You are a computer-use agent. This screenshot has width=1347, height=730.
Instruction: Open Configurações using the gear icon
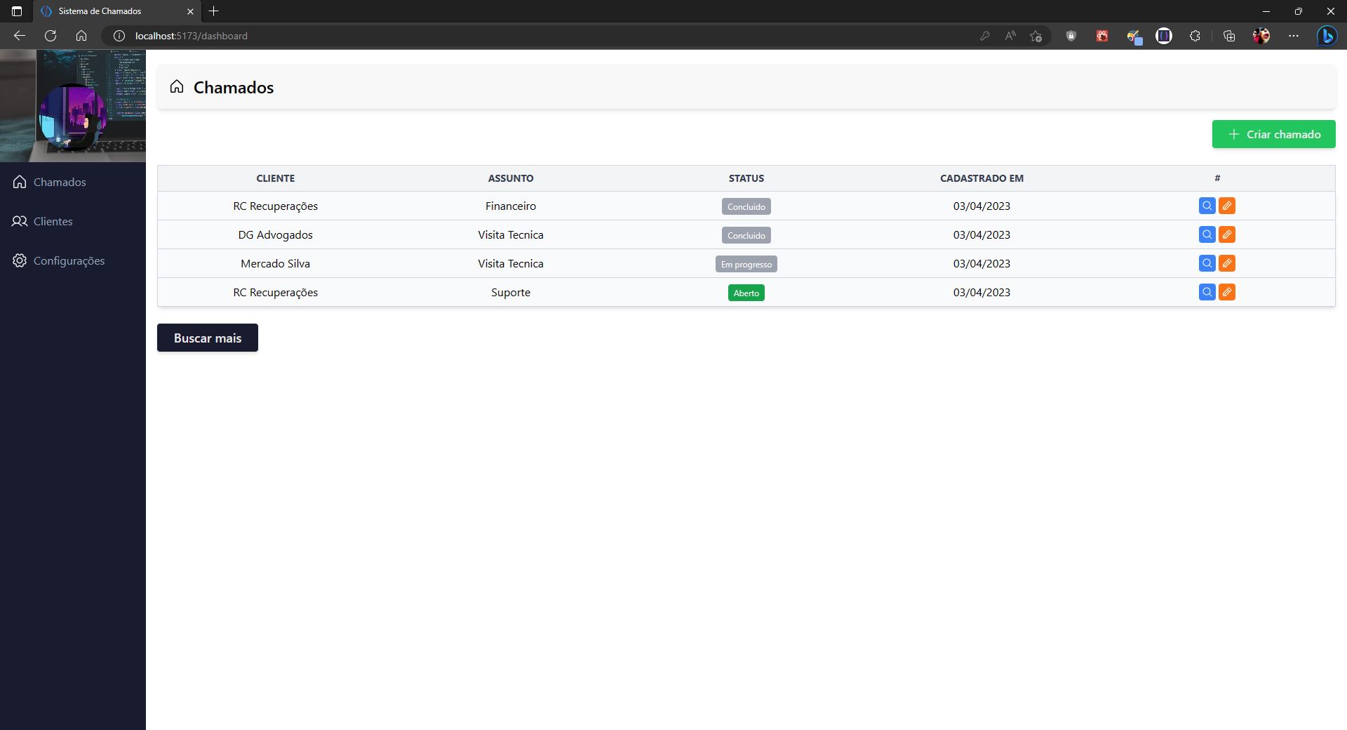click(x=19, y=260)
